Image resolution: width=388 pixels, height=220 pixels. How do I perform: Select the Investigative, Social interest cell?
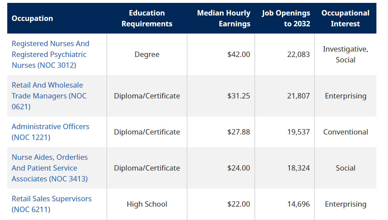pyautogui.click(x=345, y=54)
